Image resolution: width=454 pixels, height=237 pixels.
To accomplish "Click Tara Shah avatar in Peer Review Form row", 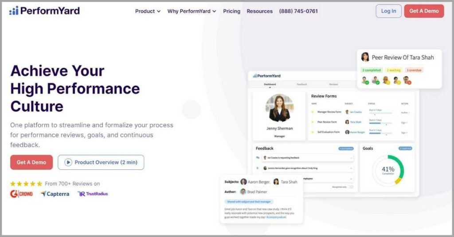I will click(347, 122).
